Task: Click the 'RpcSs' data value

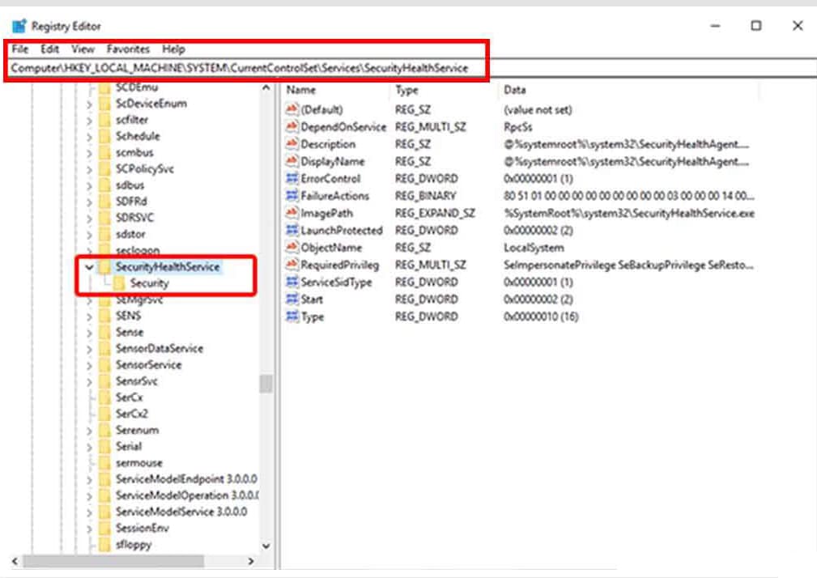Action: (x=518, y=127)
